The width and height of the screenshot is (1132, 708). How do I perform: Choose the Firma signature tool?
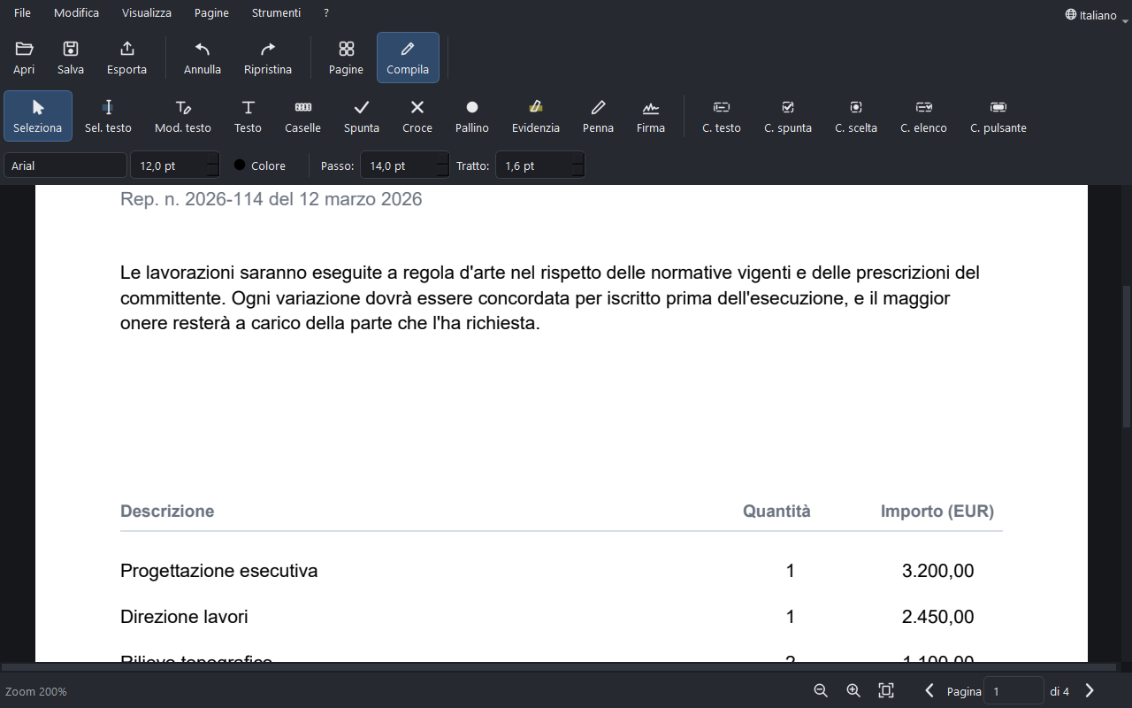[x=651, y=116]
